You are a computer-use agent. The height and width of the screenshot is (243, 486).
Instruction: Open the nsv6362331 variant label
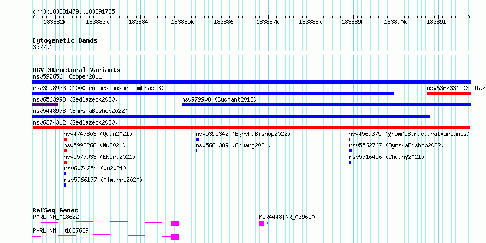tap(456, 88)
